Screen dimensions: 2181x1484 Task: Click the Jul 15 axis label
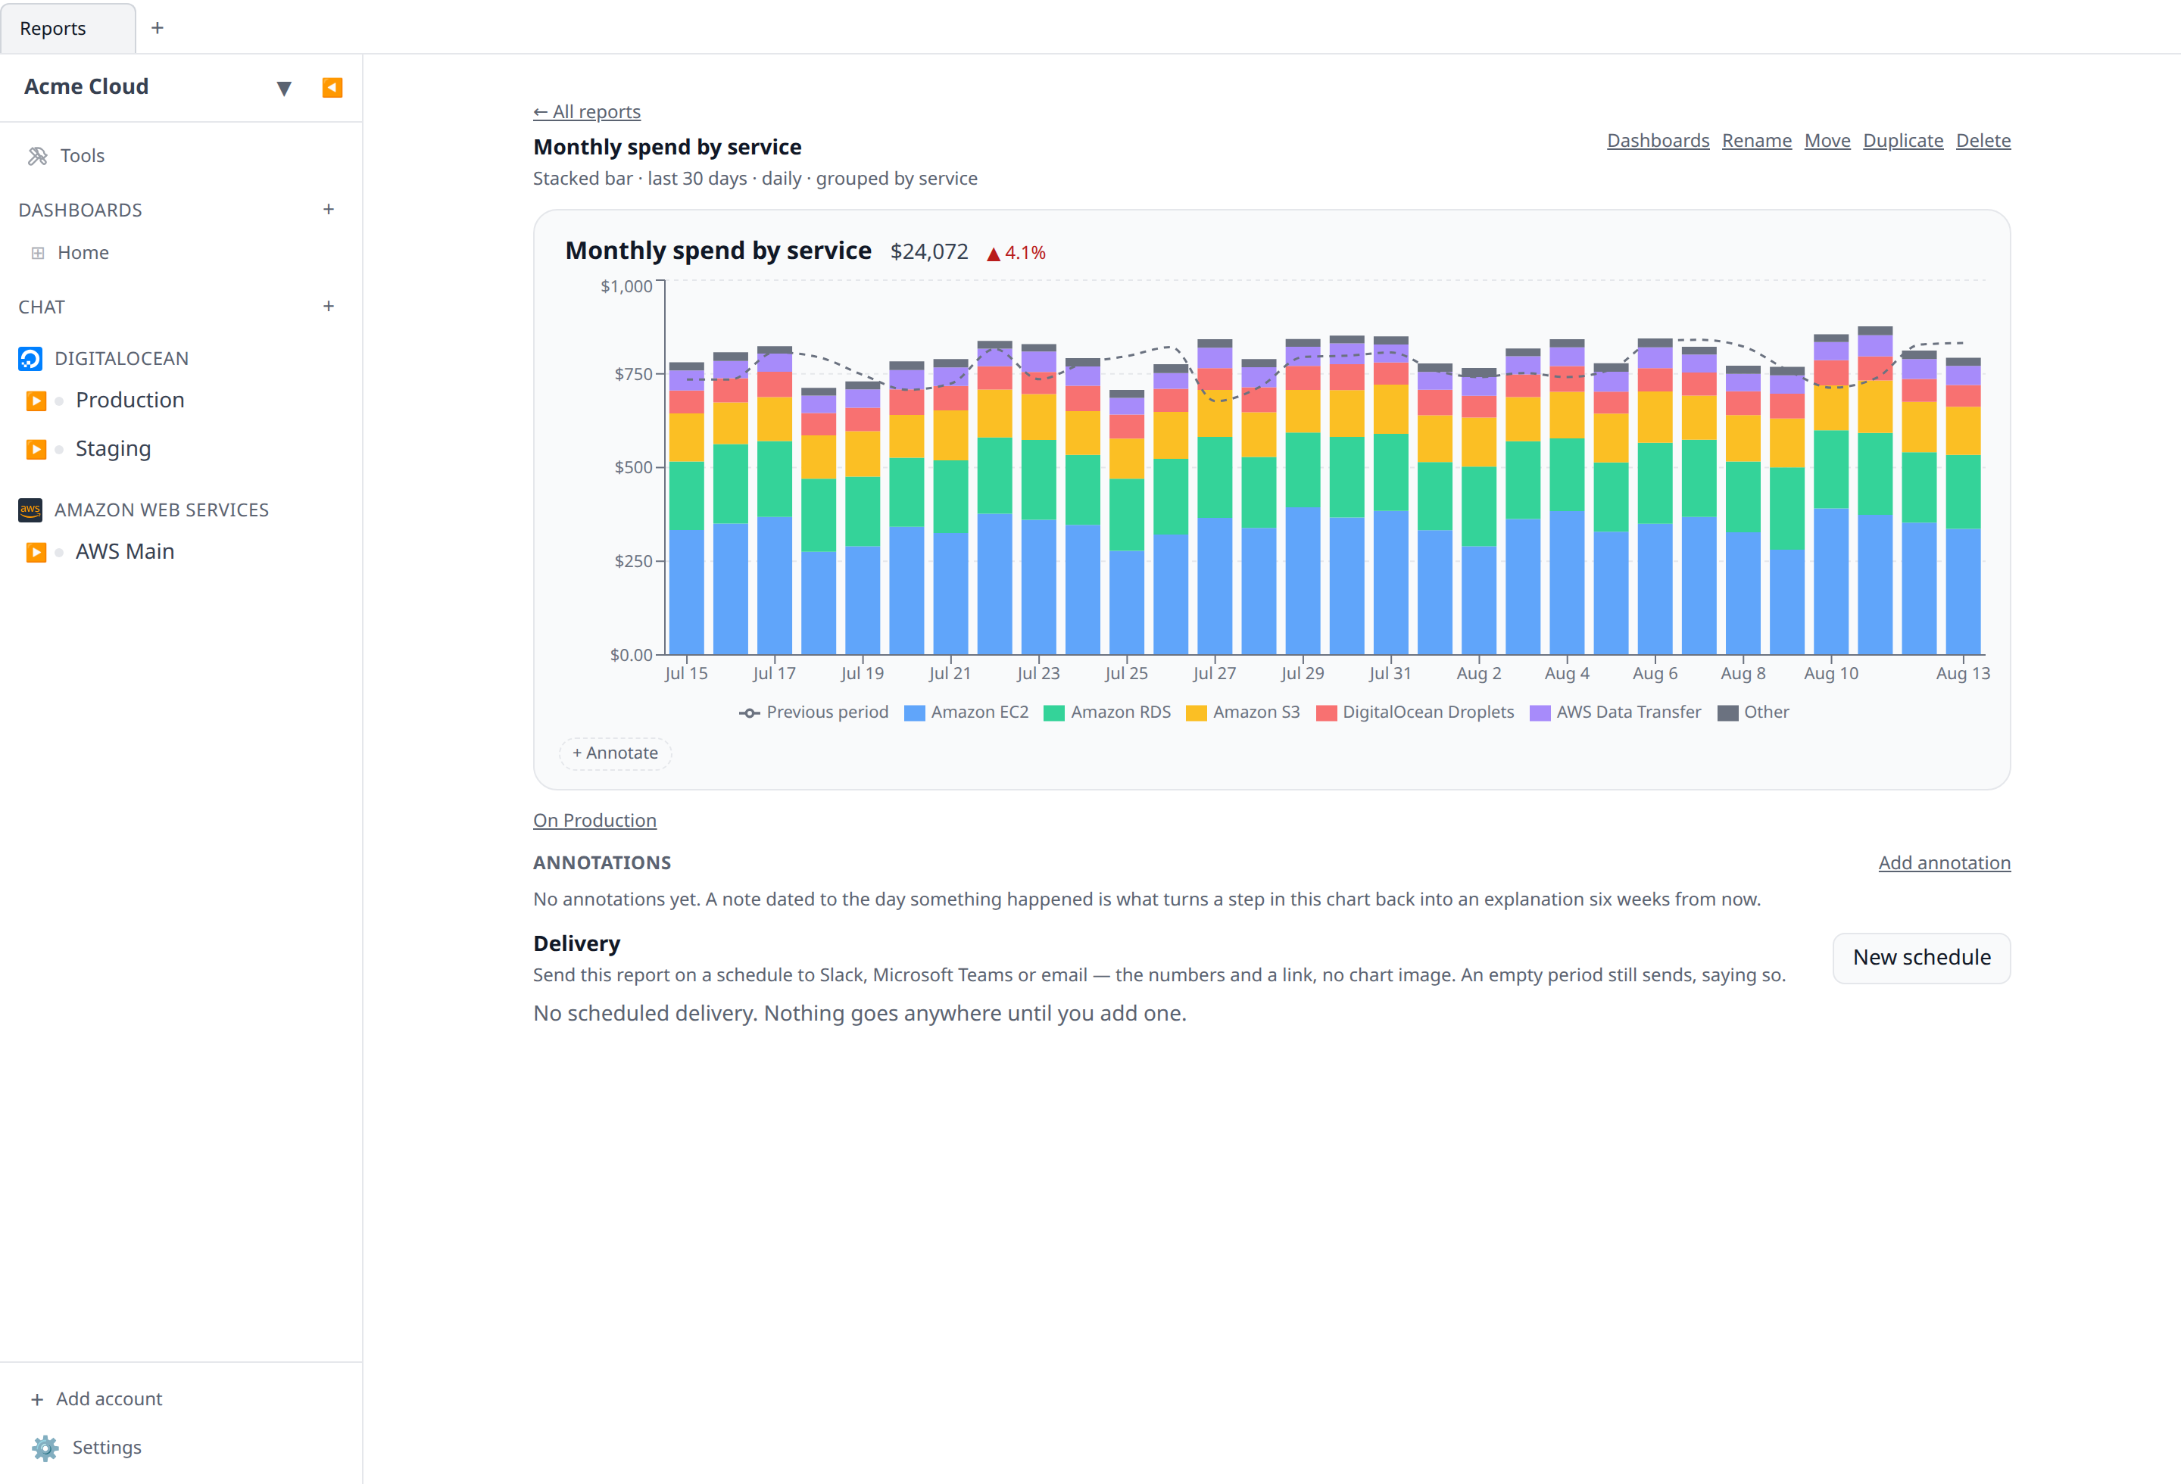point(686,672)
